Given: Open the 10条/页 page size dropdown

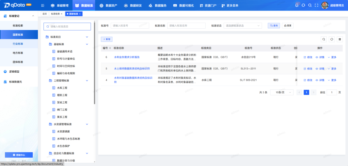Looking at the screenshot, I should click(282, 92).
